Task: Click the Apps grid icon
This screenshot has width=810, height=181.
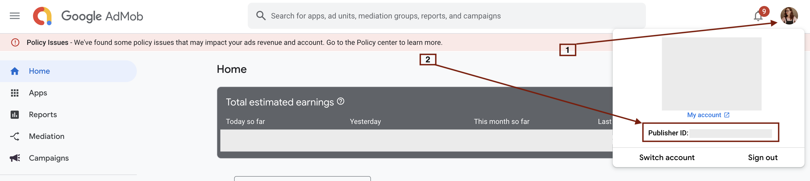Action: [14, 93]
